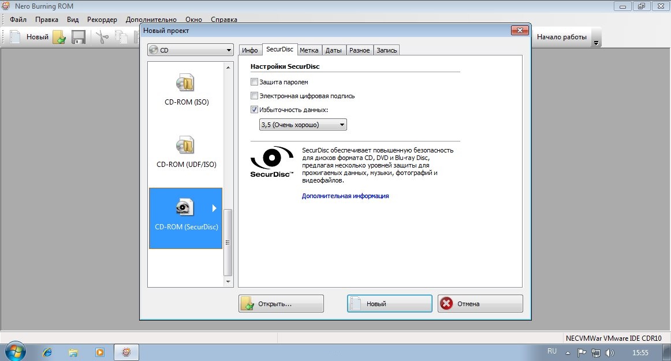Click the volume speaker tray icon

(610, 353)
